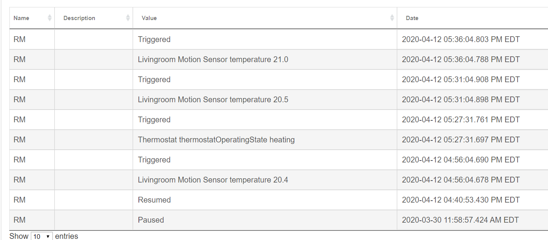Image resolution: width=548 pixels, height=240 pixels.
Task: Click the temperature 21.0 log value
Action: coord(213,59)
